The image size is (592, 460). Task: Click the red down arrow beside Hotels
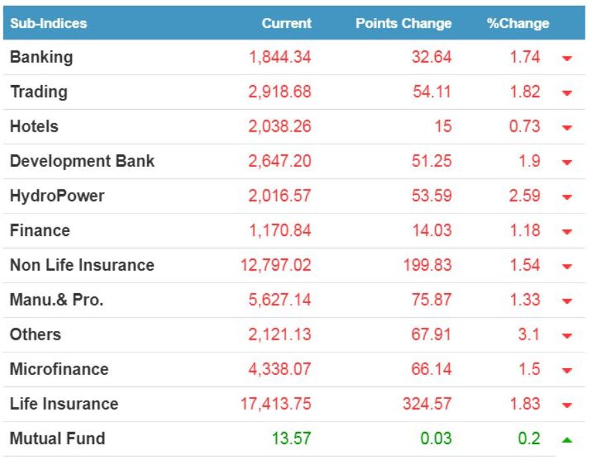pos(567,128)
